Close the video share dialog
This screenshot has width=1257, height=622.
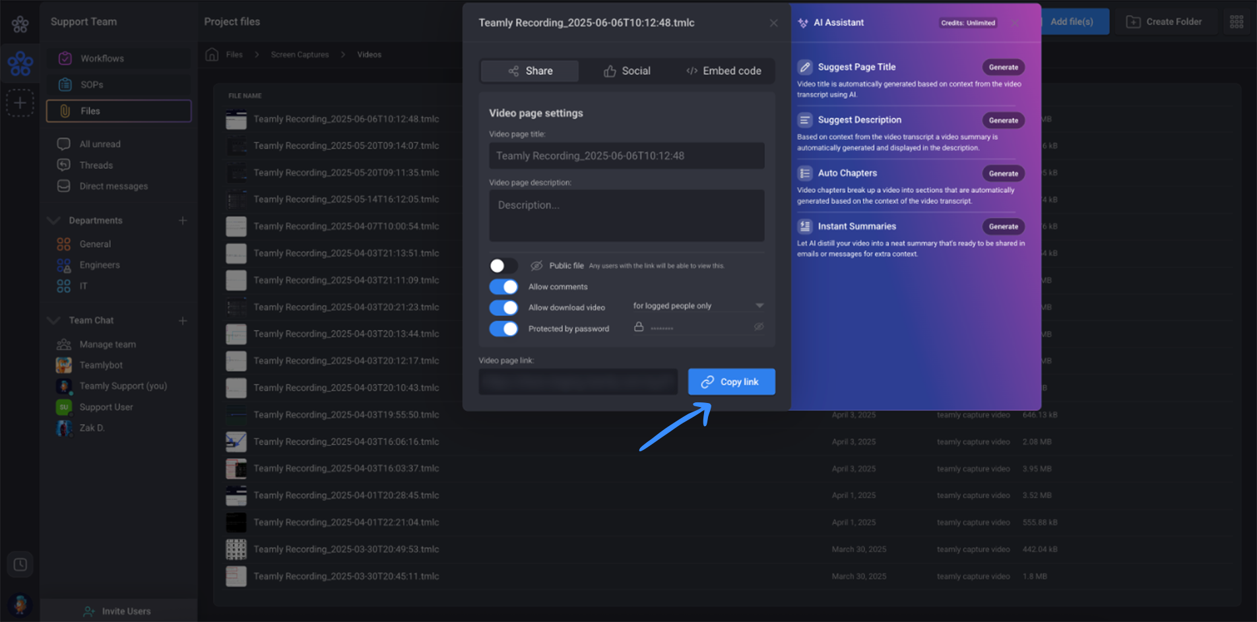coord(773,23)
